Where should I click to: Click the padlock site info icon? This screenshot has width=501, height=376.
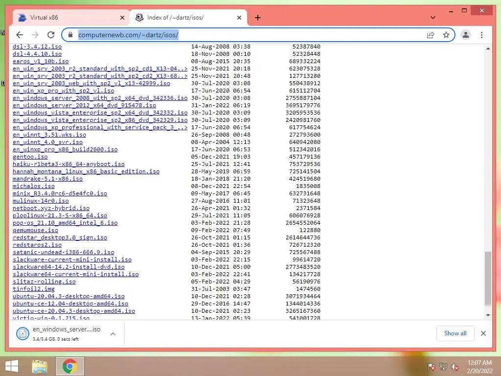tap(71, 35)
